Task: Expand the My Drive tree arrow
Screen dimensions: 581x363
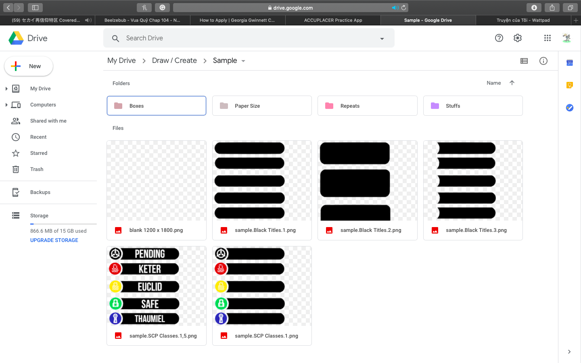Action: (6, 89)
